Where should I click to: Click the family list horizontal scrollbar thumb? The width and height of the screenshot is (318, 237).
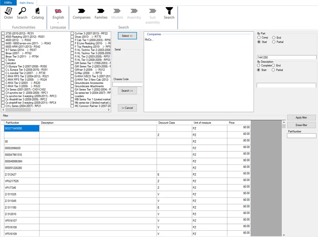(x=18, y=110)
